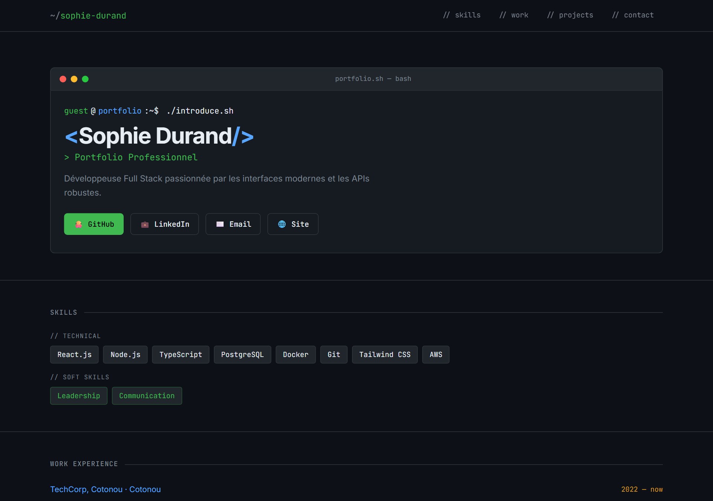Click the Site globe icon
Viewport: 713px width, 501px height.
(x=282, y=224)
